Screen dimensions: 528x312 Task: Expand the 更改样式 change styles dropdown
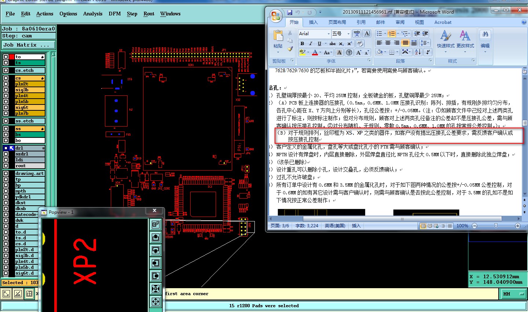pyautogui.click(x=465, y=52)
